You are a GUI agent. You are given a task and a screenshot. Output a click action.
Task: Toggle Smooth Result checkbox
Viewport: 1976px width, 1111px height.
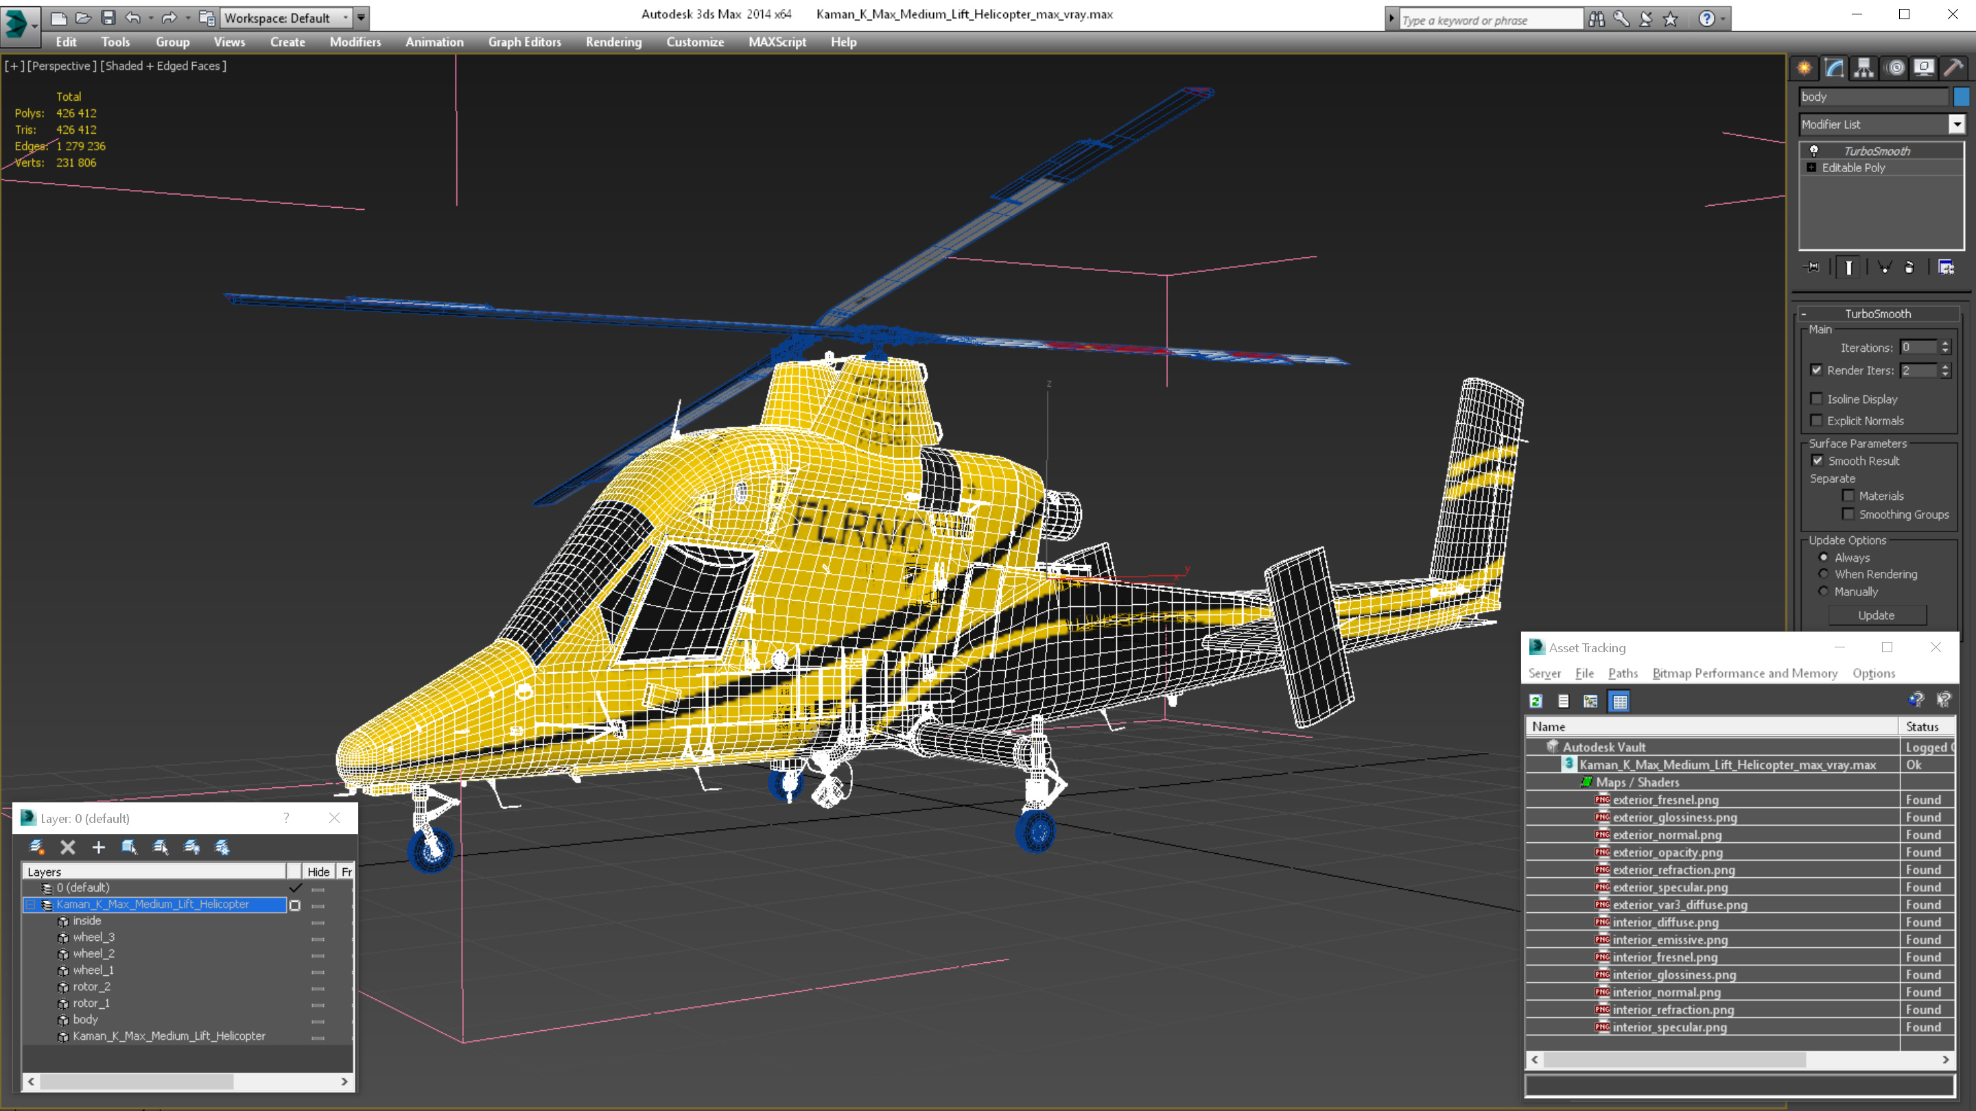1818,460
